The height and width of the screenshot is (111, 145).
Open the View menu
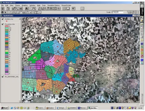(12, 5)
